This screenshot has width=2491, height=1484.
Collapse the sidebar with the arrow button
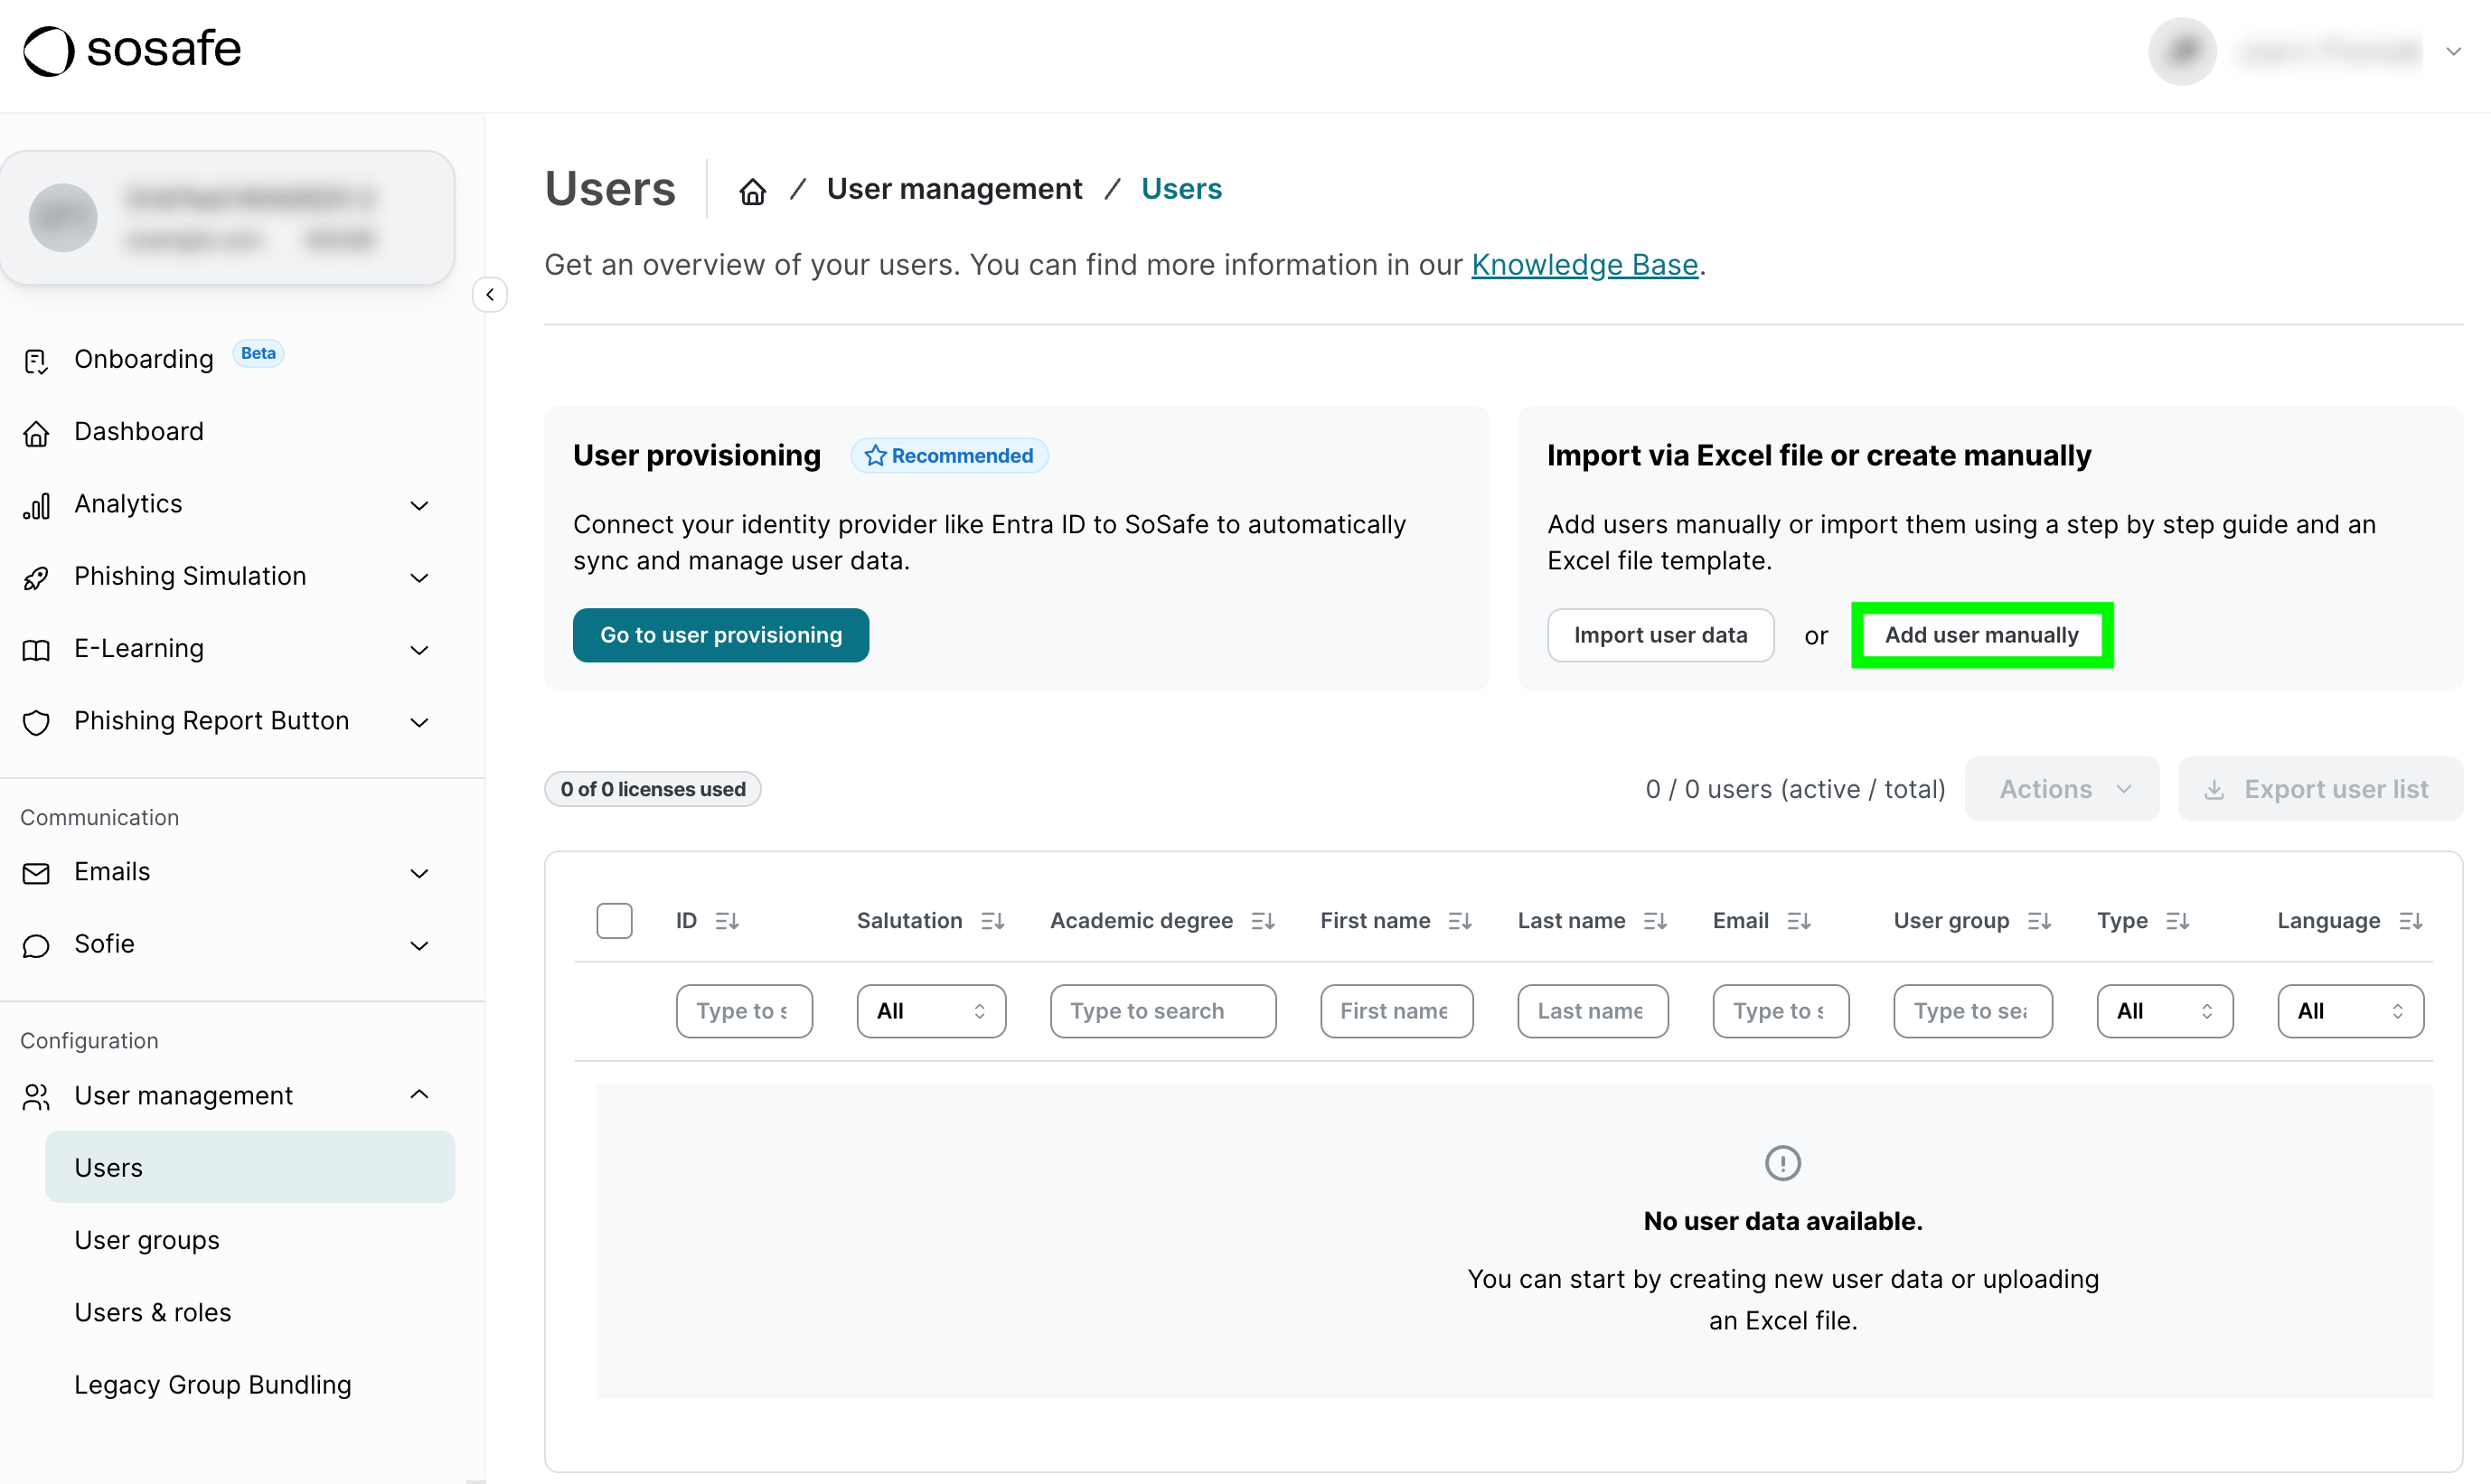coord(490,295)
